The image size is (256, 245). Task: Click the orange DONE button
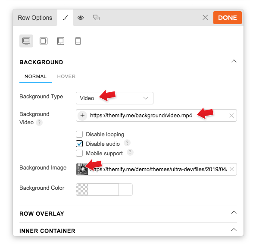tap(228, 18)
